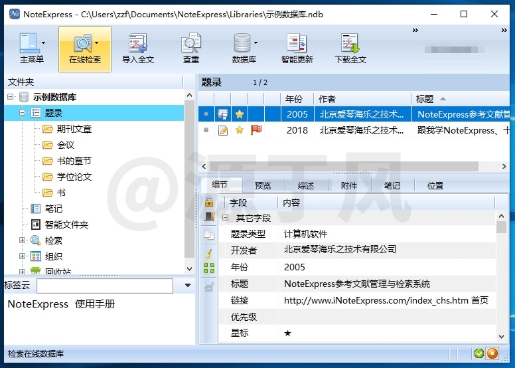Switch to the 附件 tab
The width and height of the screenshot is (515, 368).
click(349, 186)
